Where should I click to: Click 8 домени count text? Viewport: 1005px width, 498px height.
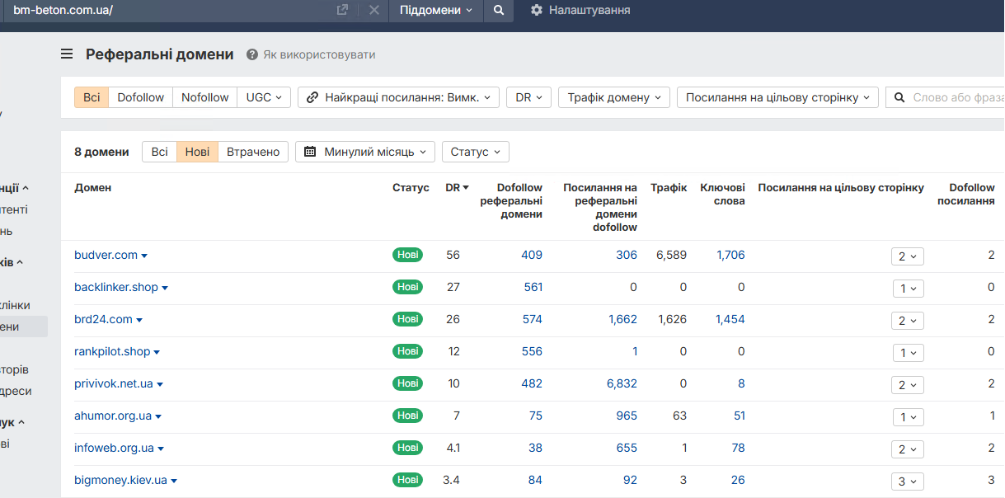coord(101,152)
